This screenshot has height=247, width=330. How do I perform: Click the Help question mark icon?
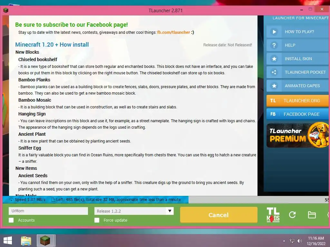tap(274, 45)
